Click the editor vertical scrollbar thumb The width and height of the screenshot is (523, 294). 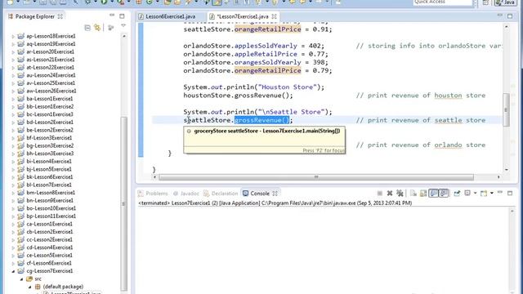(x=506, y=109)
